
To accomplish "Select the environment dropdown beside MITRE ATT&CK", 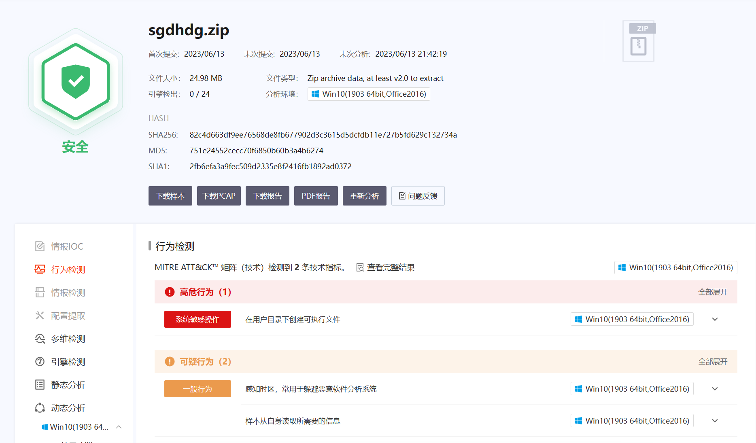I will (x=676, y=267).
